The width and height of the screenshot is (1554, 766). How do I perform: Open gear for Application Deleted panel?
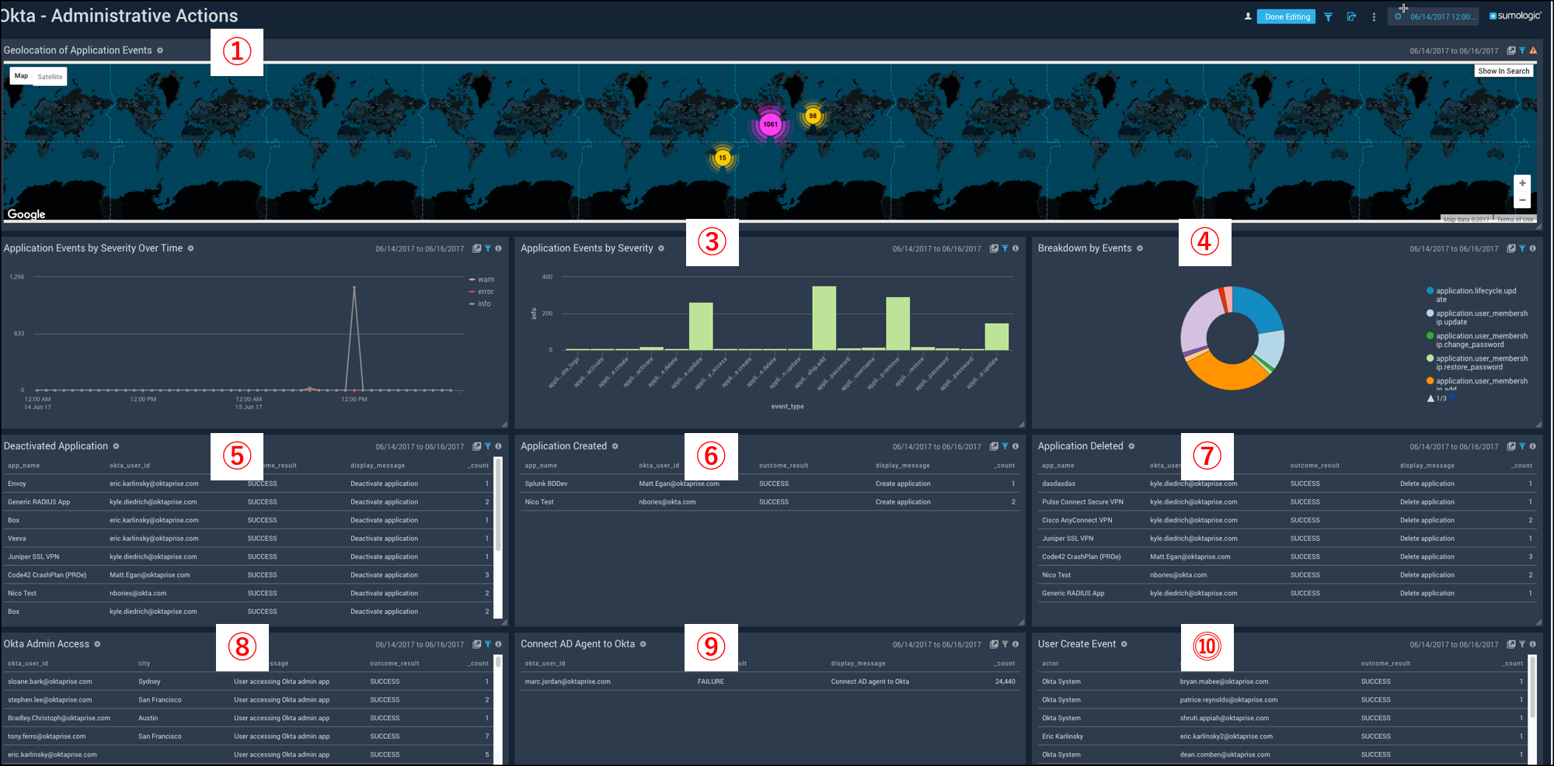1131,446
